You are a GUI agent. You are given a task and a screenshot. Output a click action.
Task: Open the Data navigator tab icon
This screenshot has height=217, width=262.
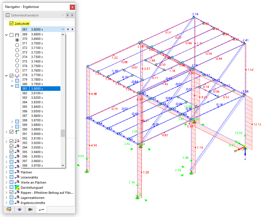(9, 209)
